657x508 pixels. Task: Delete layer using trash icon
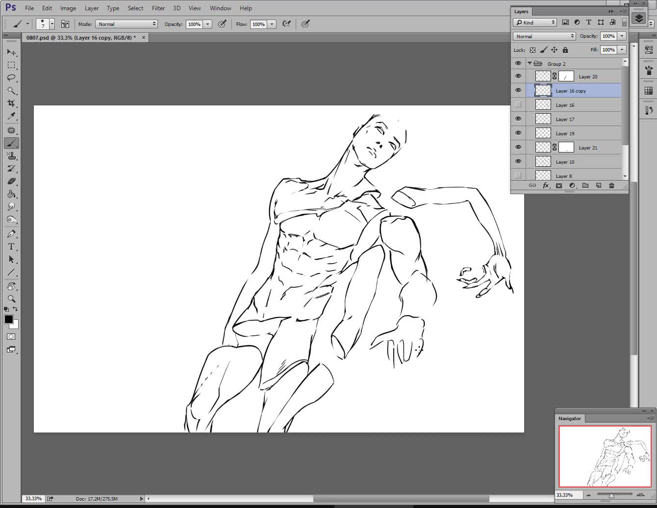coord(611,185)
